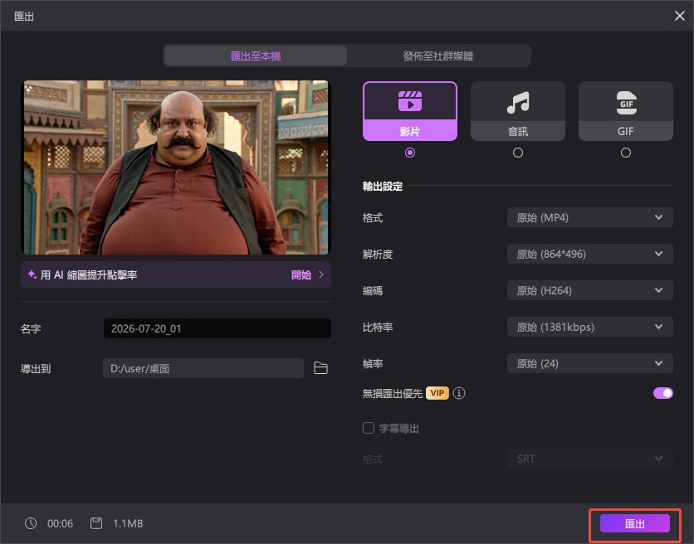Click the 00:06 duration text

pos(61,523)
